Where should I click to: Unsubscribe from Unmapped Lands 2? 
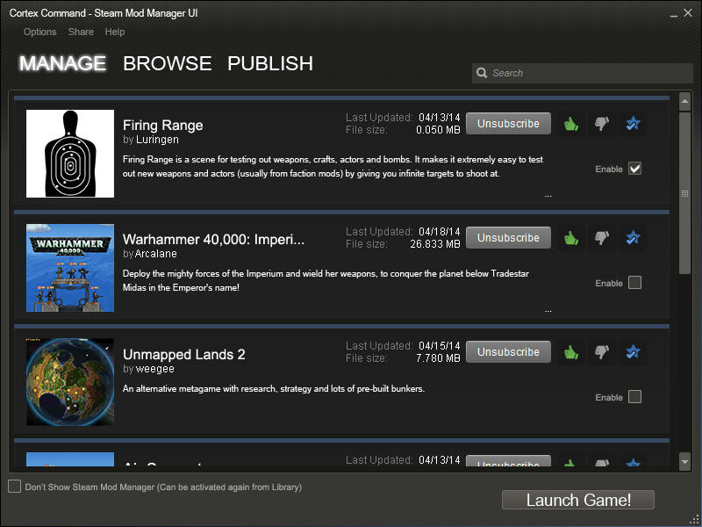click(508, 352)
